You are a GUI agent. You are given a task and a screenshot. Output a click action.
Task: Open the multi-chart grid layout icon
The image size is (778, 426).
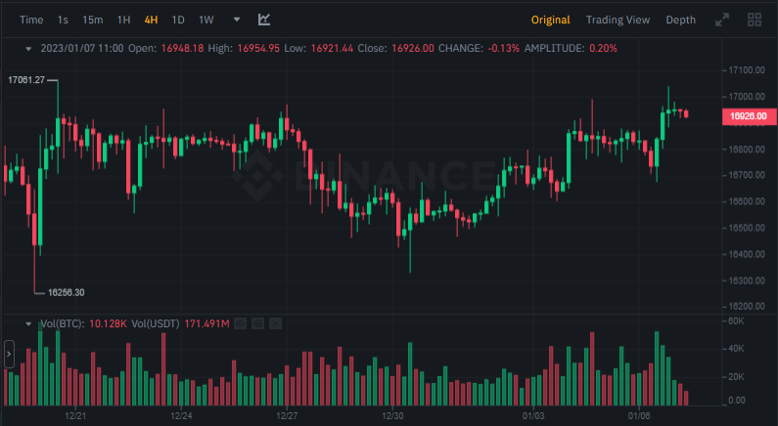point(755,20)
